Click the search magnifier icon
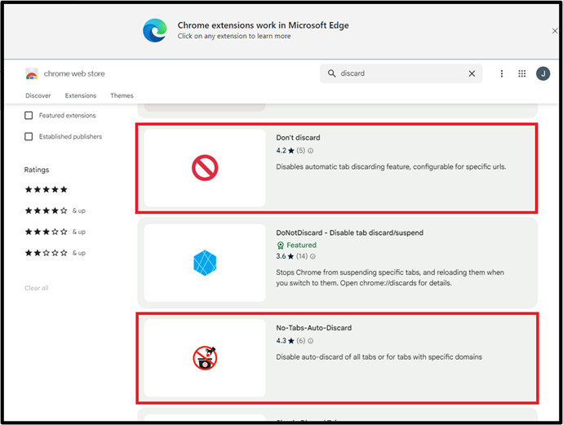The height and width of the screenshot is (425, 563). pos(331,73)
